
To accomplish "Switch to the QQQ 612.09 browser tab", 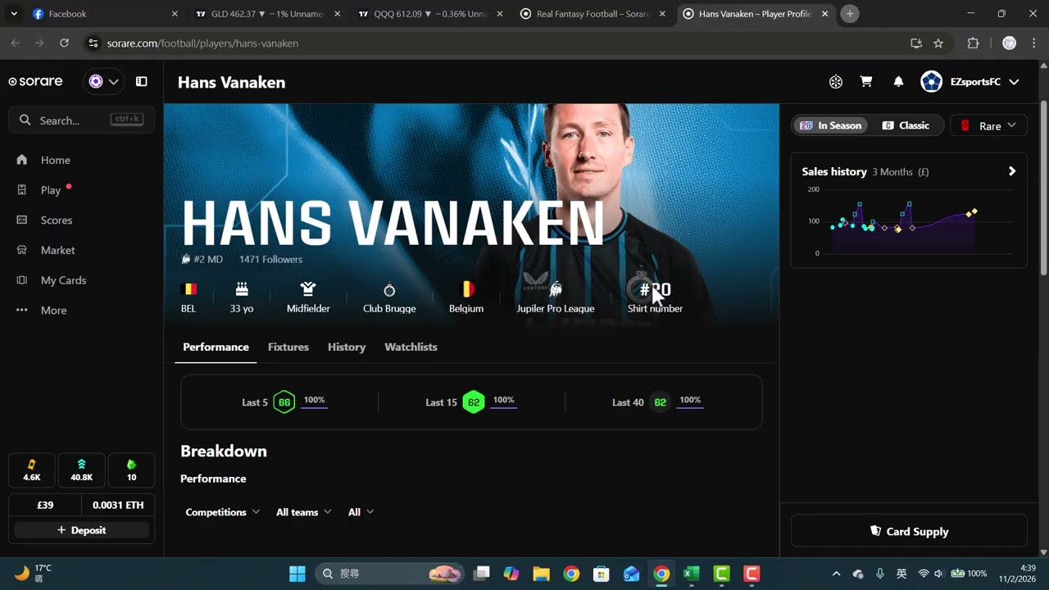I will coord(430,14).
